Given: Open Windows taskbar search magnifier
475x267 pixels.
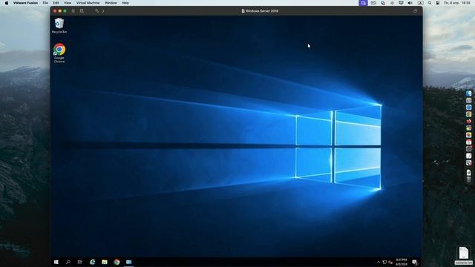Looking at the screenshot, I should (x=68, y=262).
